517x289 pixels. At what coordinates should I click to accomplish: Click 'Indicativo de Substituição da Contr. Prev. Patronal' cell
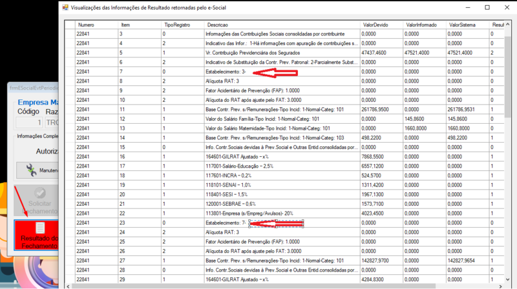pyautogui.click(x=282, y=62)
